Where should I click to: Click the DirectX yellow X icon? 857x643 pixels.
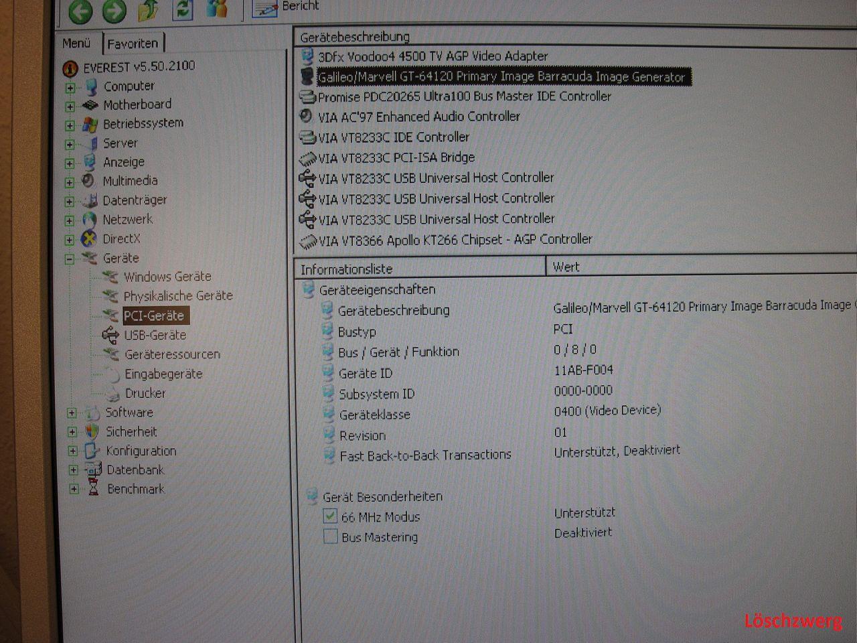click(x=88, y=239)
